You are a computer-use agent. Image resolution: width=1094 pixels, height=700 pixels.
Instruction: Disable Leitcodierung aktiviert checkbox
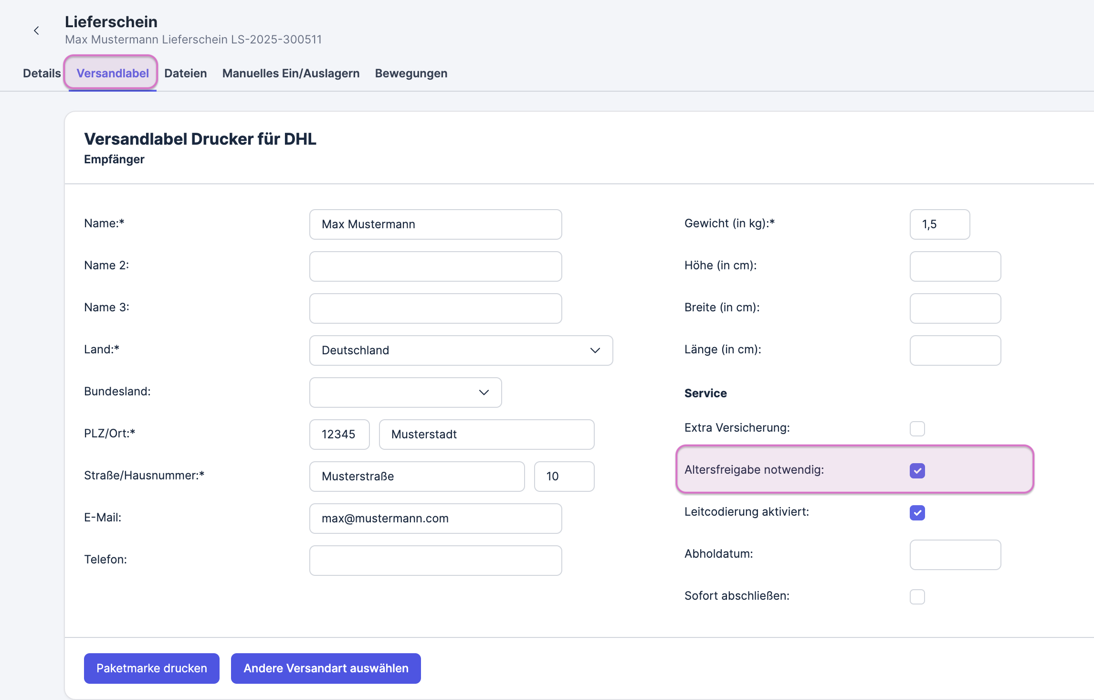tap(917, 512)
